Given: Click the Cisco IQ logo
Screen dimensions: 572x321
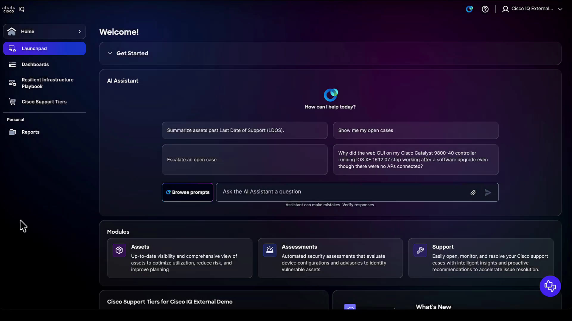Looking at the screenshot, I should [x=13, y=9].
